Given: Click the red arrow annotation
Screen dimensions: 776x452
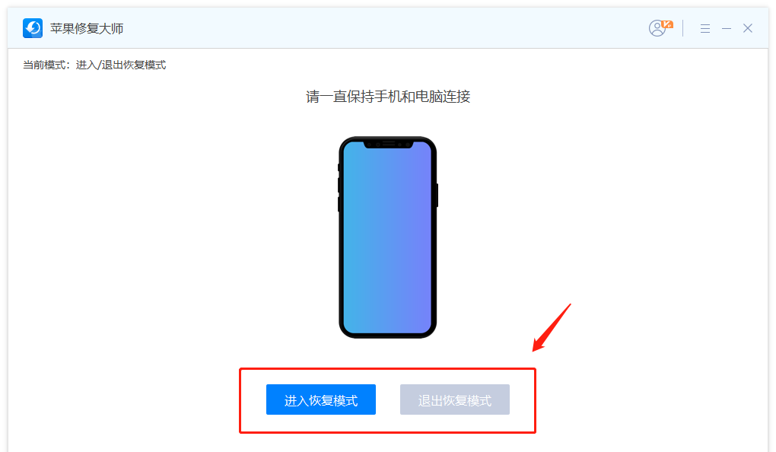Looking at the screenshot, I should click(552, 328).
